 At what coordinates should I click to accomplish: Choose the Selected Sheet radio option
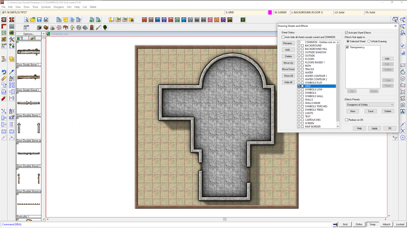[x=348, y=41]
